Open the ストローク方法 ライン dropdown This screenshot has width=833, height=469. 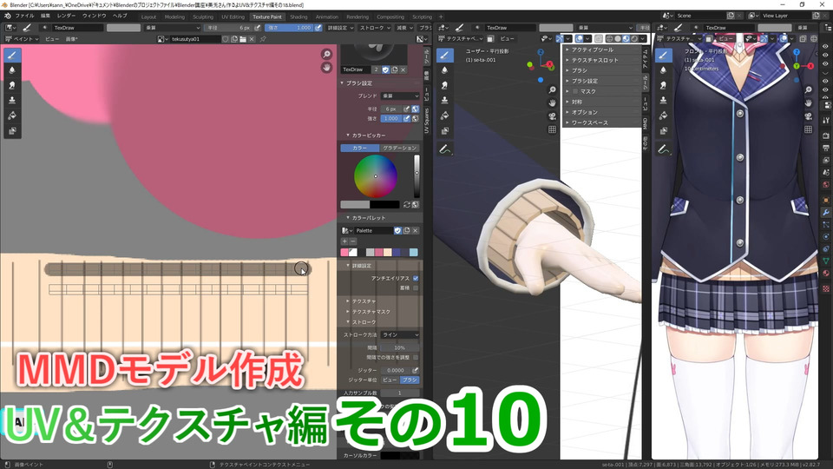(x=400, y=334)
